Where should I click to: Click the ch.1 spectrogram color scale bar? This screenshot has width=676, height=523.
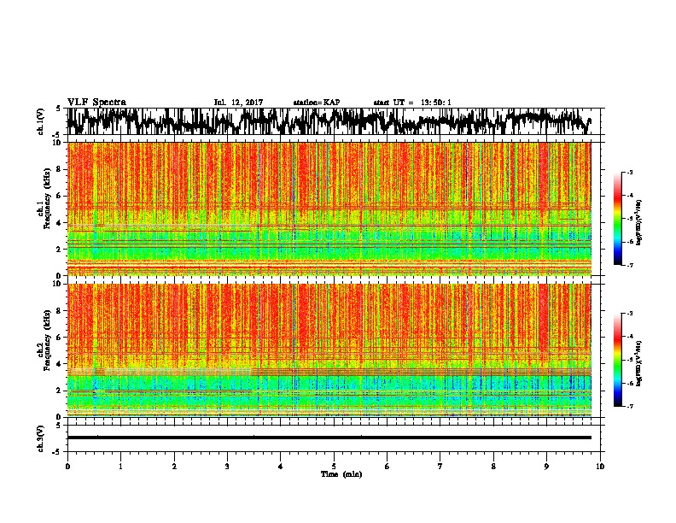tap(617, 219)
